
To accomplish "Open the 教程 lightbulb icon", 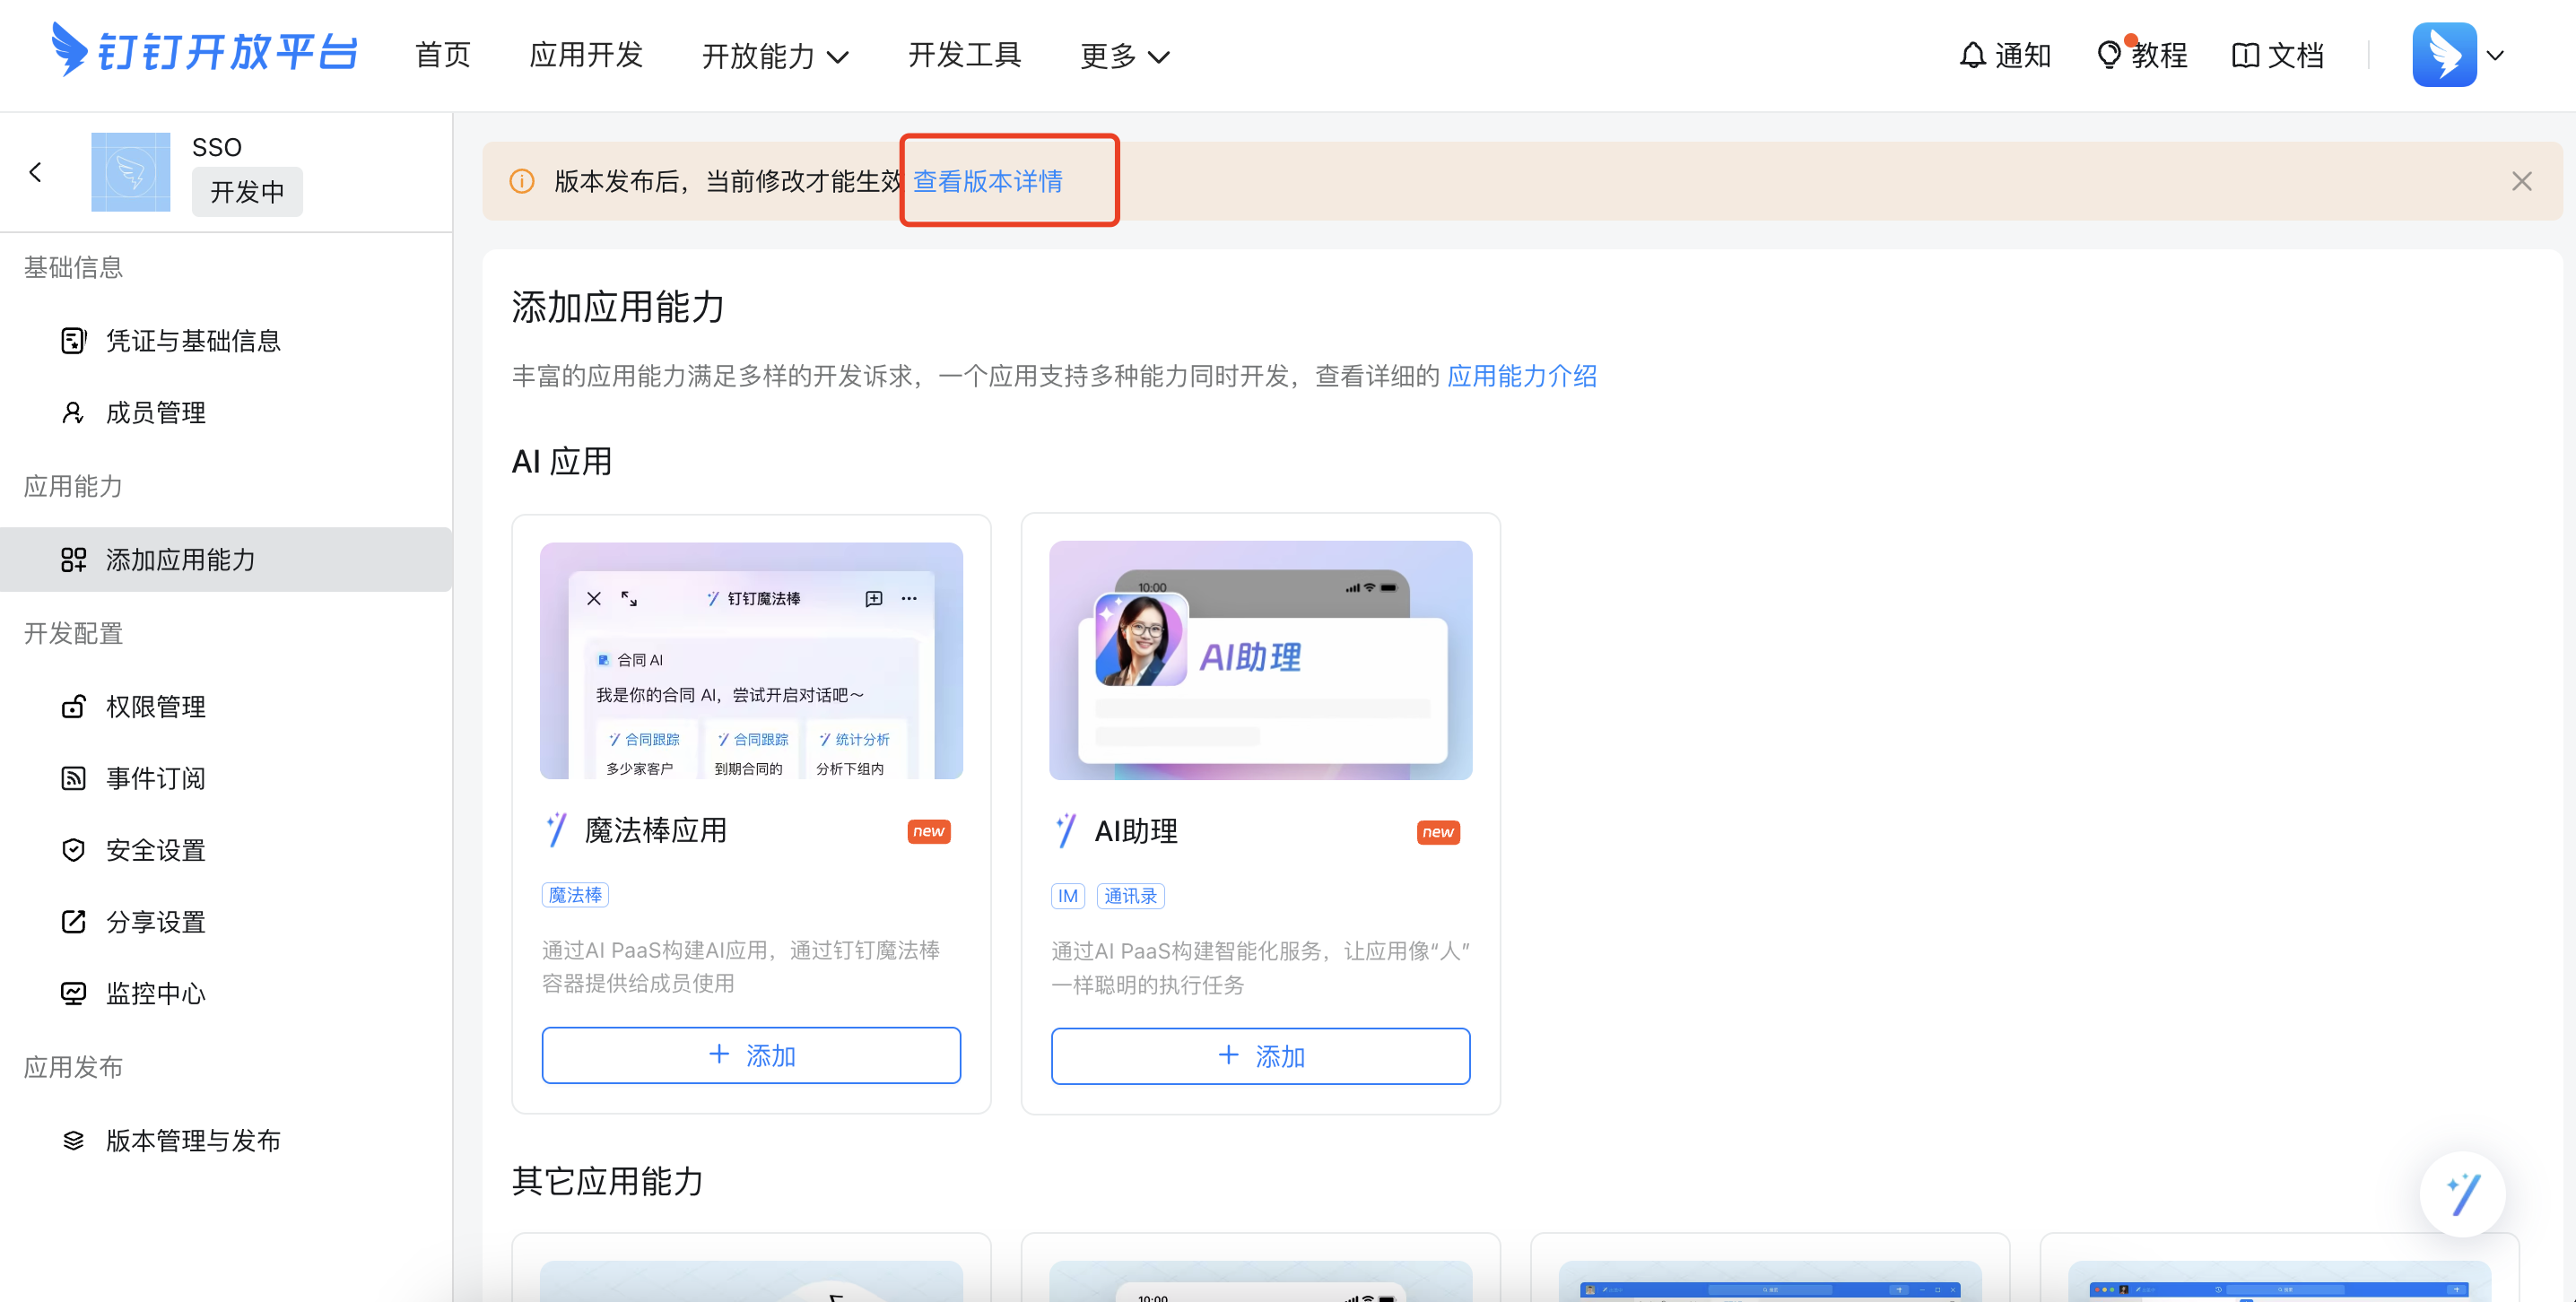I will pos(2108,55).
